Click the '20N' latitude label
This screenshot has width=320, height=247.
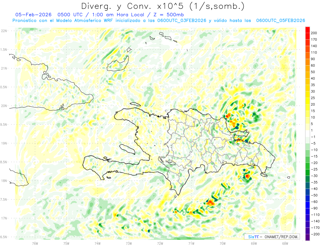click(x=4, y=106)
